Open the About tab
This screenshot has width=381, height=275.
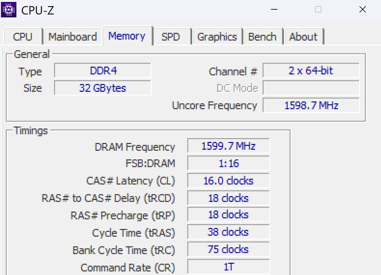click(304, 36)
